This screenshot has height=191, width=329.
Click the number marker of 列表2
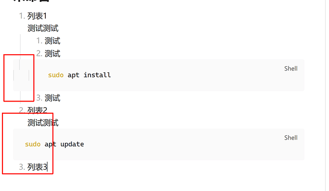pyautogui.click(x=21, y=110)
